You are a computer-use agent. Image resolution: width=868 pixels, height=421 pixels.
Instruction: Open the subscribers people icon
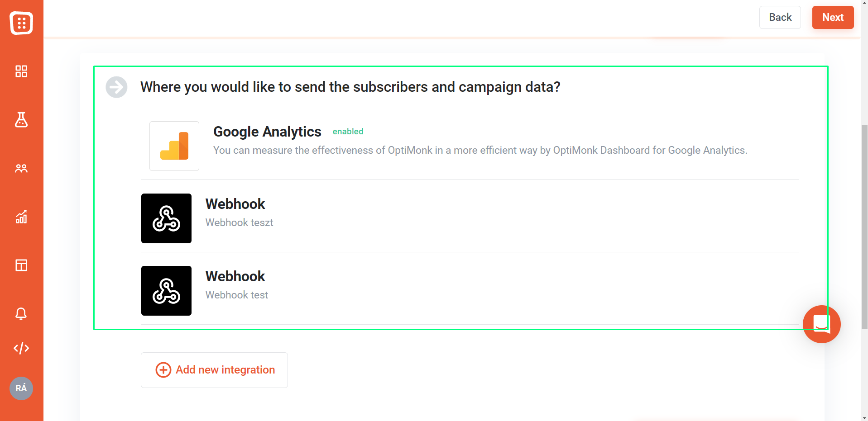click(x=21, y=168)
